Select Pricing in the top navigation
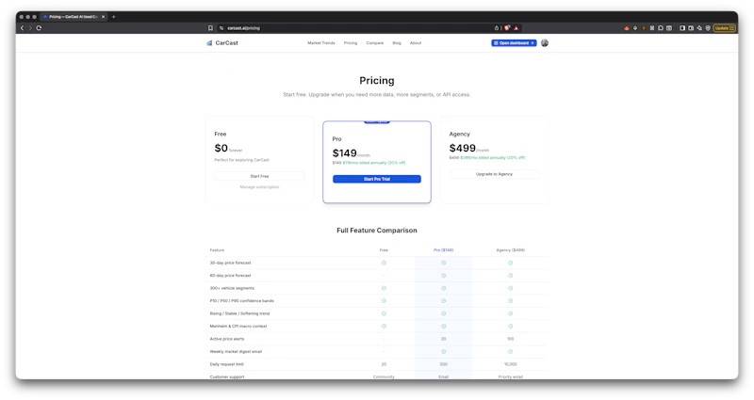The height and width of the screenshot is (400, 754). pyautogui.click(x=351, y=43)
